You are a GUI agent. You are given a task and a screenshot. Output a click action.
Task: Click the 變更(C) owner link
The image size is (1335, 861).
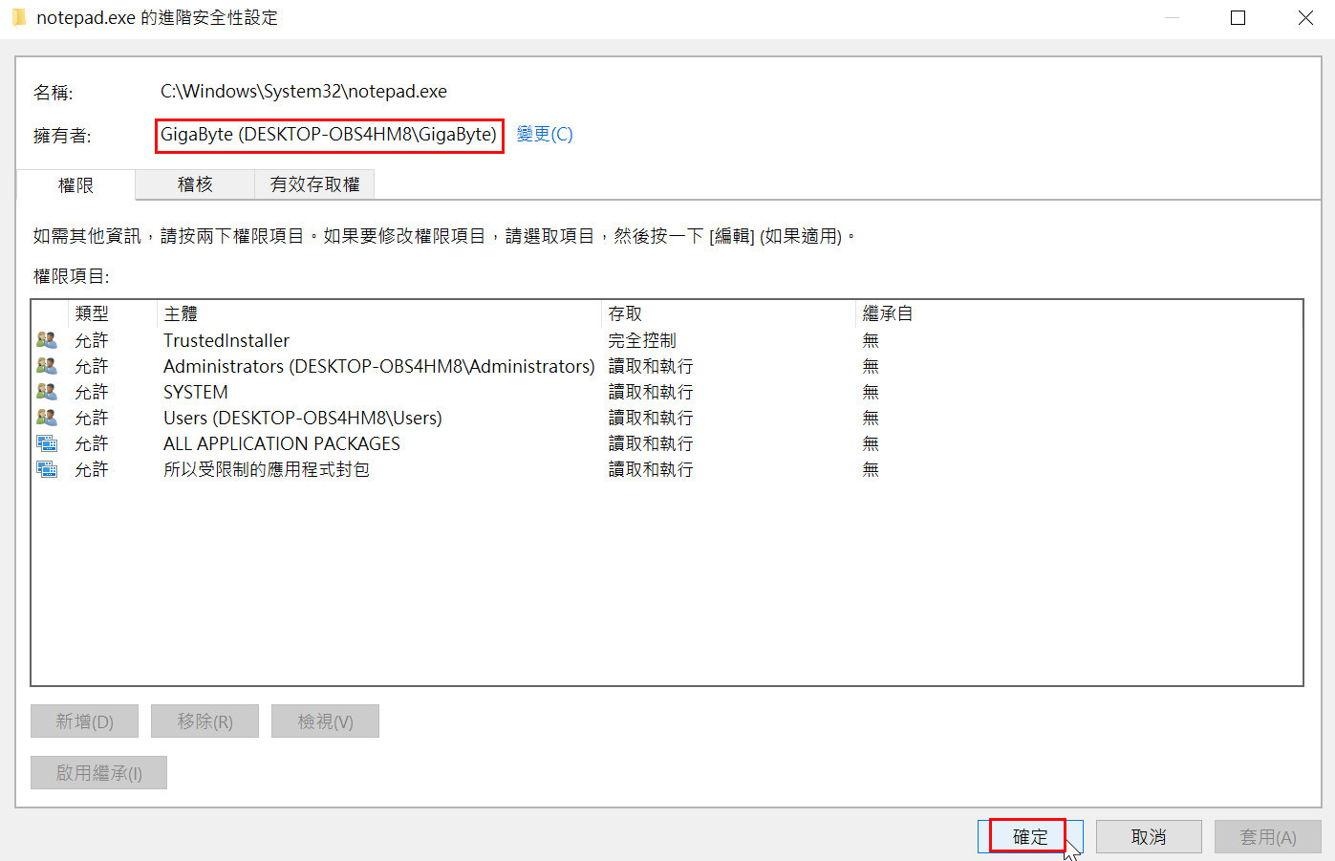[545, 134]
